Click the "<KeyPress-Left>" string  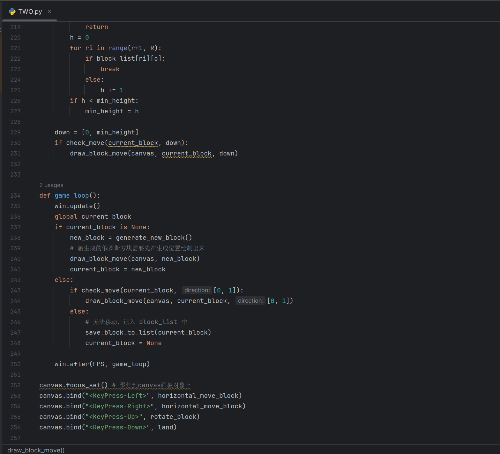(x=118, y=396)
